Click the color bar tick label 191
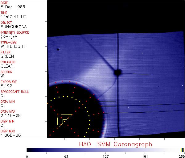185x158 pixels. click(x=145, y=156)
